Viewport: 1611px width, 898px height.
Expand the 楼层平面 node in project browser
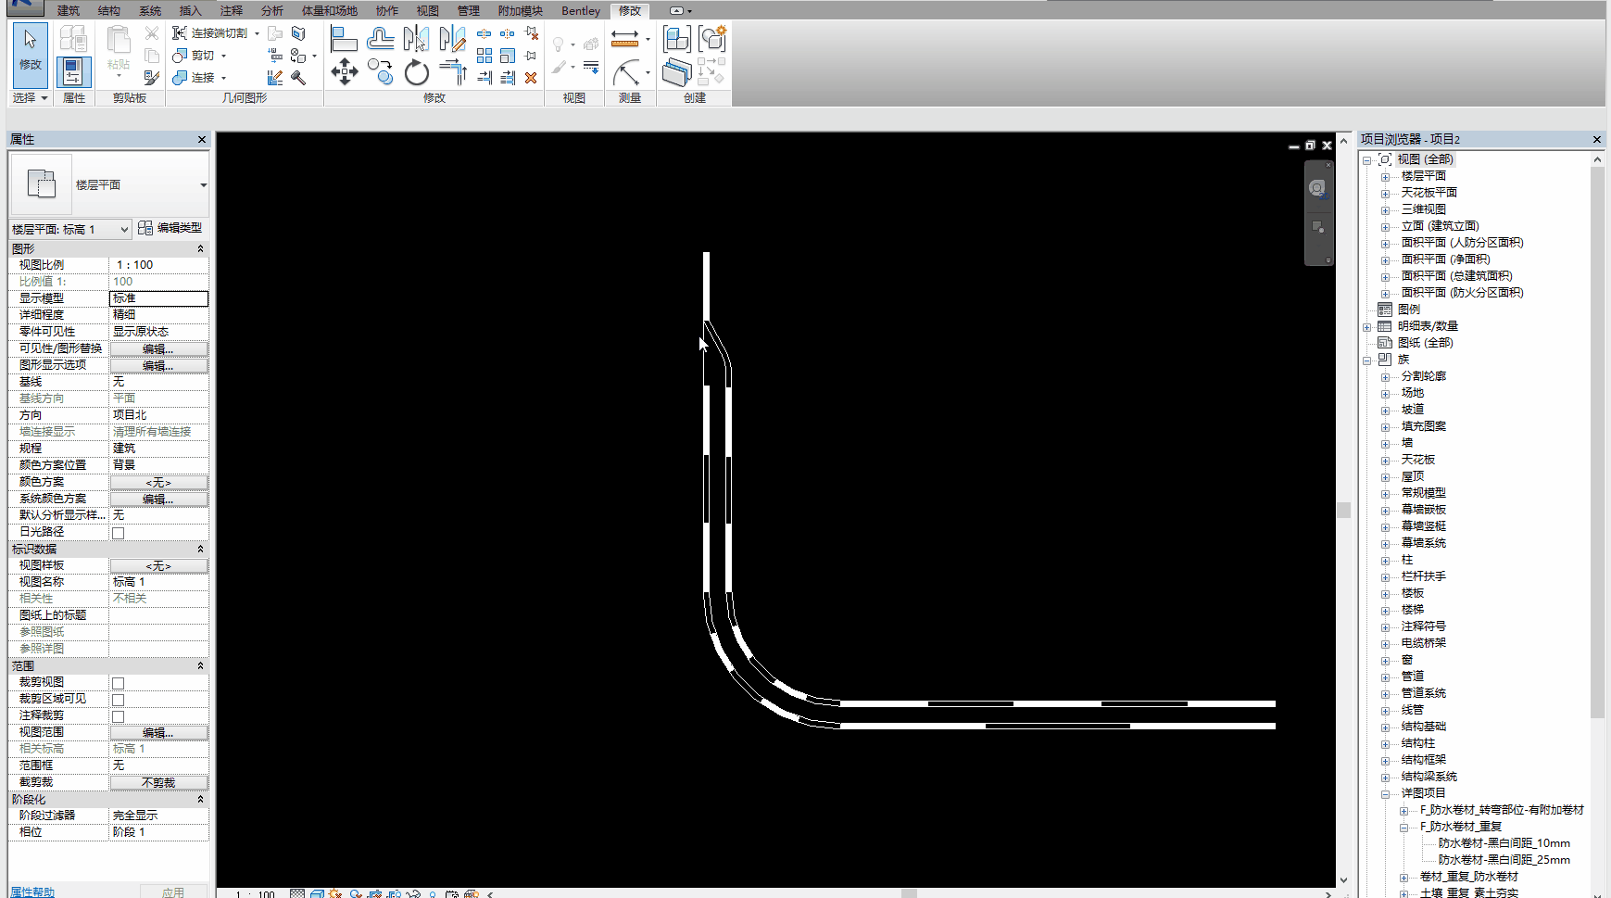1385,176
